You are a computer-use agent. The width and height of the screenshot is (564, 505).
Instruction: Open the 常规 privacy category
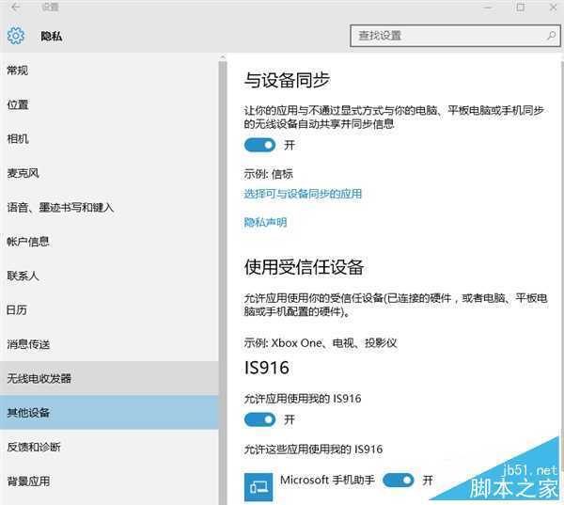[109, 71]
